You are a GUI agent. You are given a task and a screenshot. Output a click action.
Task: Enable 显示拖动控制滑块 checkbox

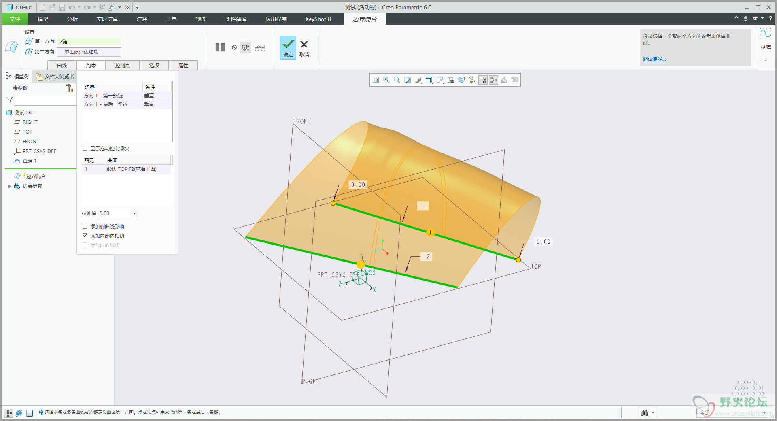tap(85, 148)
